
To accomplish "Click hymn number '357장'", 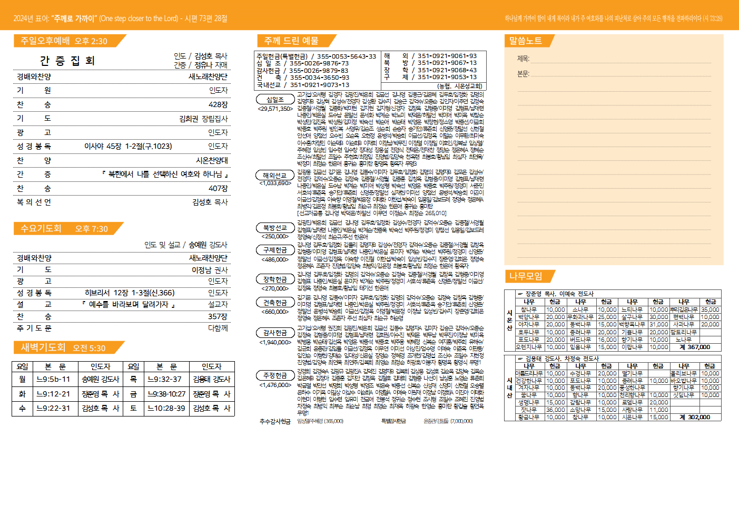I will tap(218, 316).
